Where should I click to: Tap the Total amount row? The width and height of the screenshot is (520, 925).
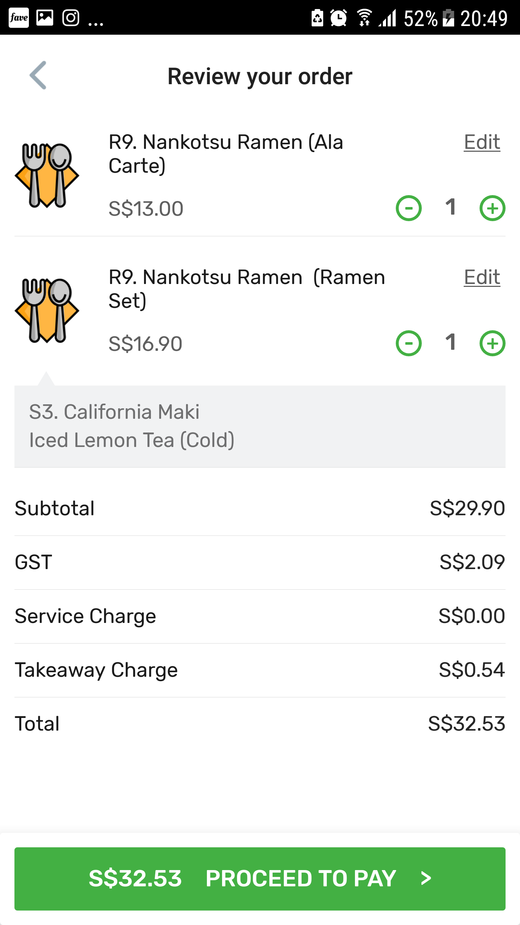(260, 724)
